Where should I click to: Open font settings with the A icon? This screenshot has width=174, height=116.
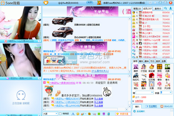tap(73, 114)
